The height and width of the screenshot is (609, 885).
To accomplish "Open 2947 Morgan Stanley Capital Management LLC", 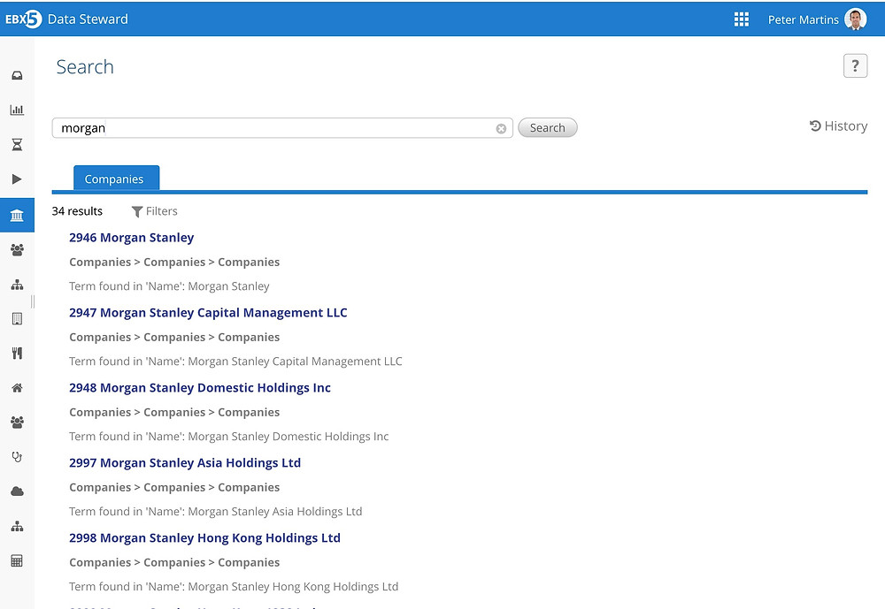I will [208, 312].
